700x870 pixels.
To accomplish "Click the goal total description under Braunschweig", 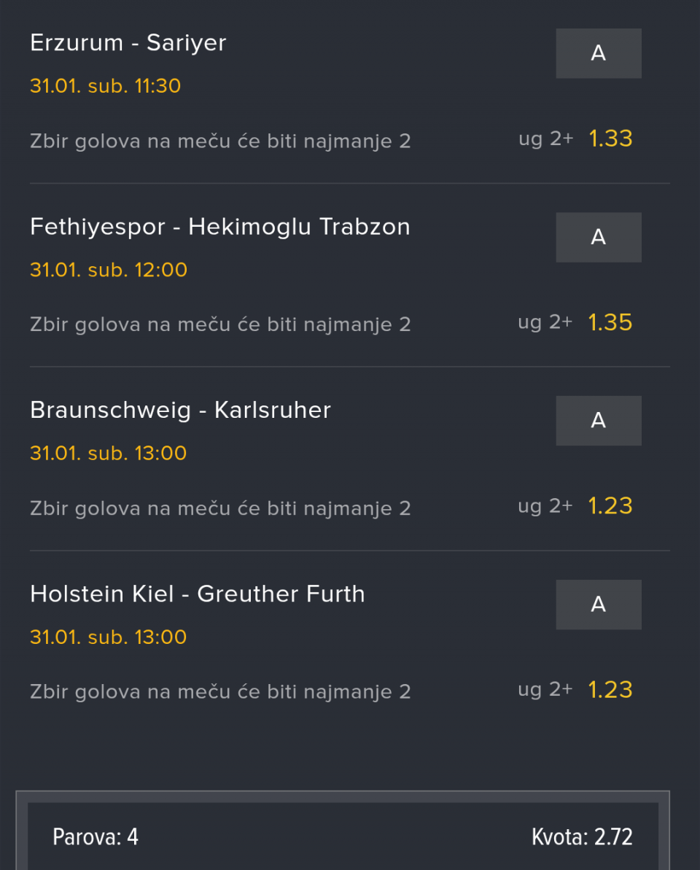I will click(x=220, y=508).
